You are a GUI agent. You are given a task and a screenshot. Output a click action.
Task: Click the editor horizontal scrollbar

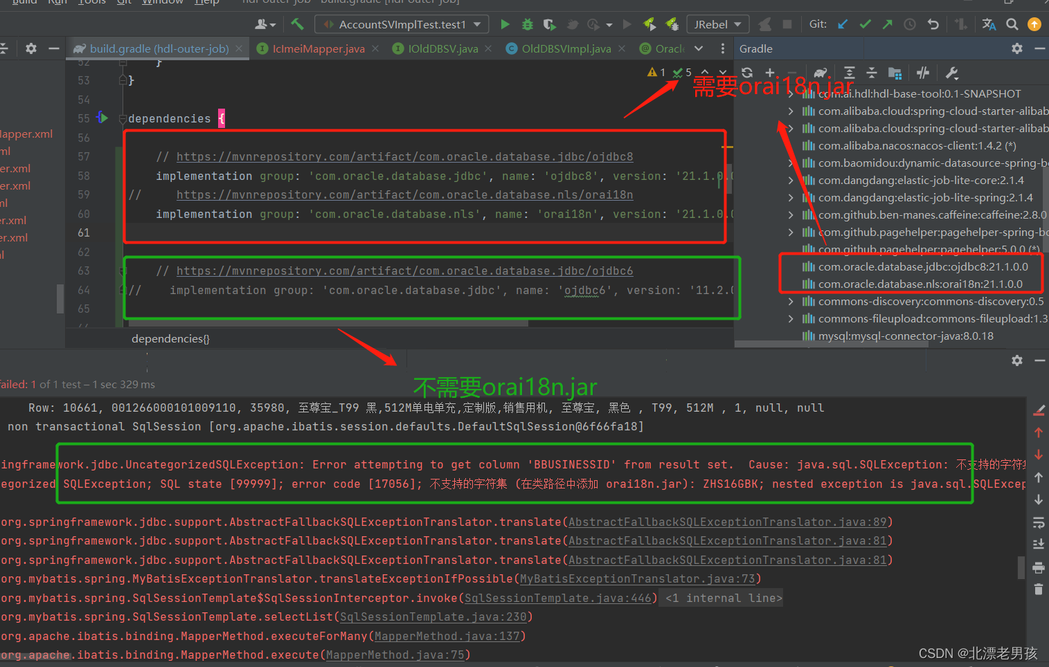click(328, 323)
